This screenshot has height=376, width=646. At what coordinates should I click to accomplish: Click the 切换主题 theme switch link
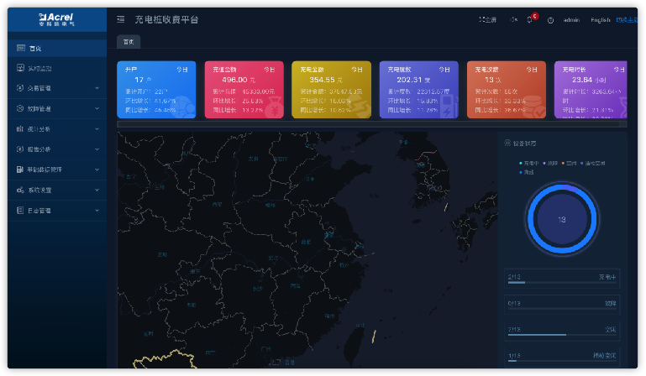coord(626,20)
